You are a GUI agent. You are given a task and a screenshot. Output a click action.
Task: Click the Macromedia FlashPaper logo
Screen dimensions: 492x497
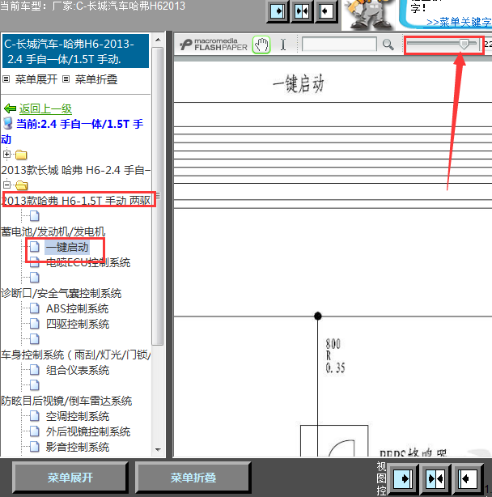(x=213, y=45)
